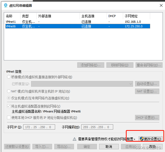Click the 取消 button
165x152 pixels.
109,147
